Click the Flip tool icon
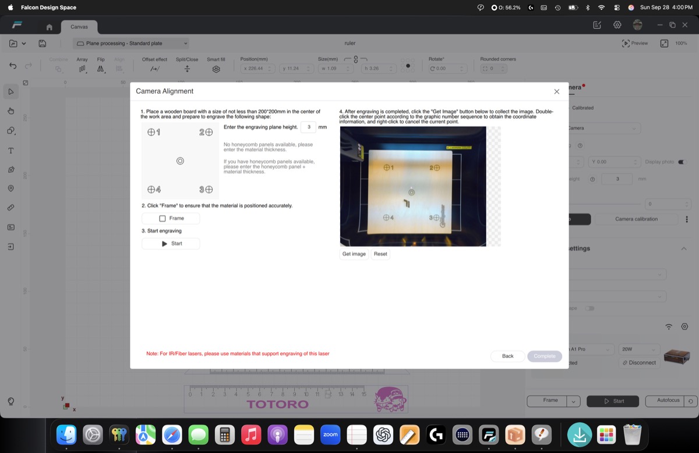Screen dimensions: 699x453 tap(101, 69)
